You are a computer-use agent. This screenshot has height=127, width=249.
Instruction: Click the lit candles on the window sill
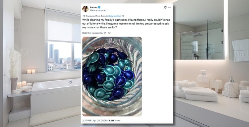coord(31,72)
